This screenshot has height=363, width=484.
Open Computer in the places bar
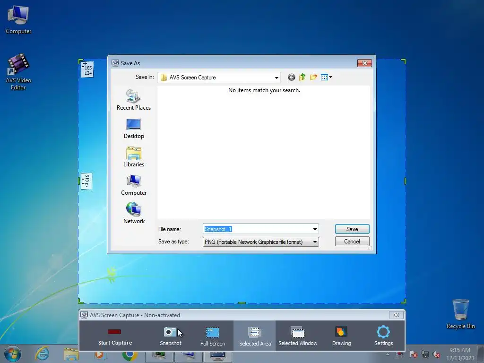(134, 185)
